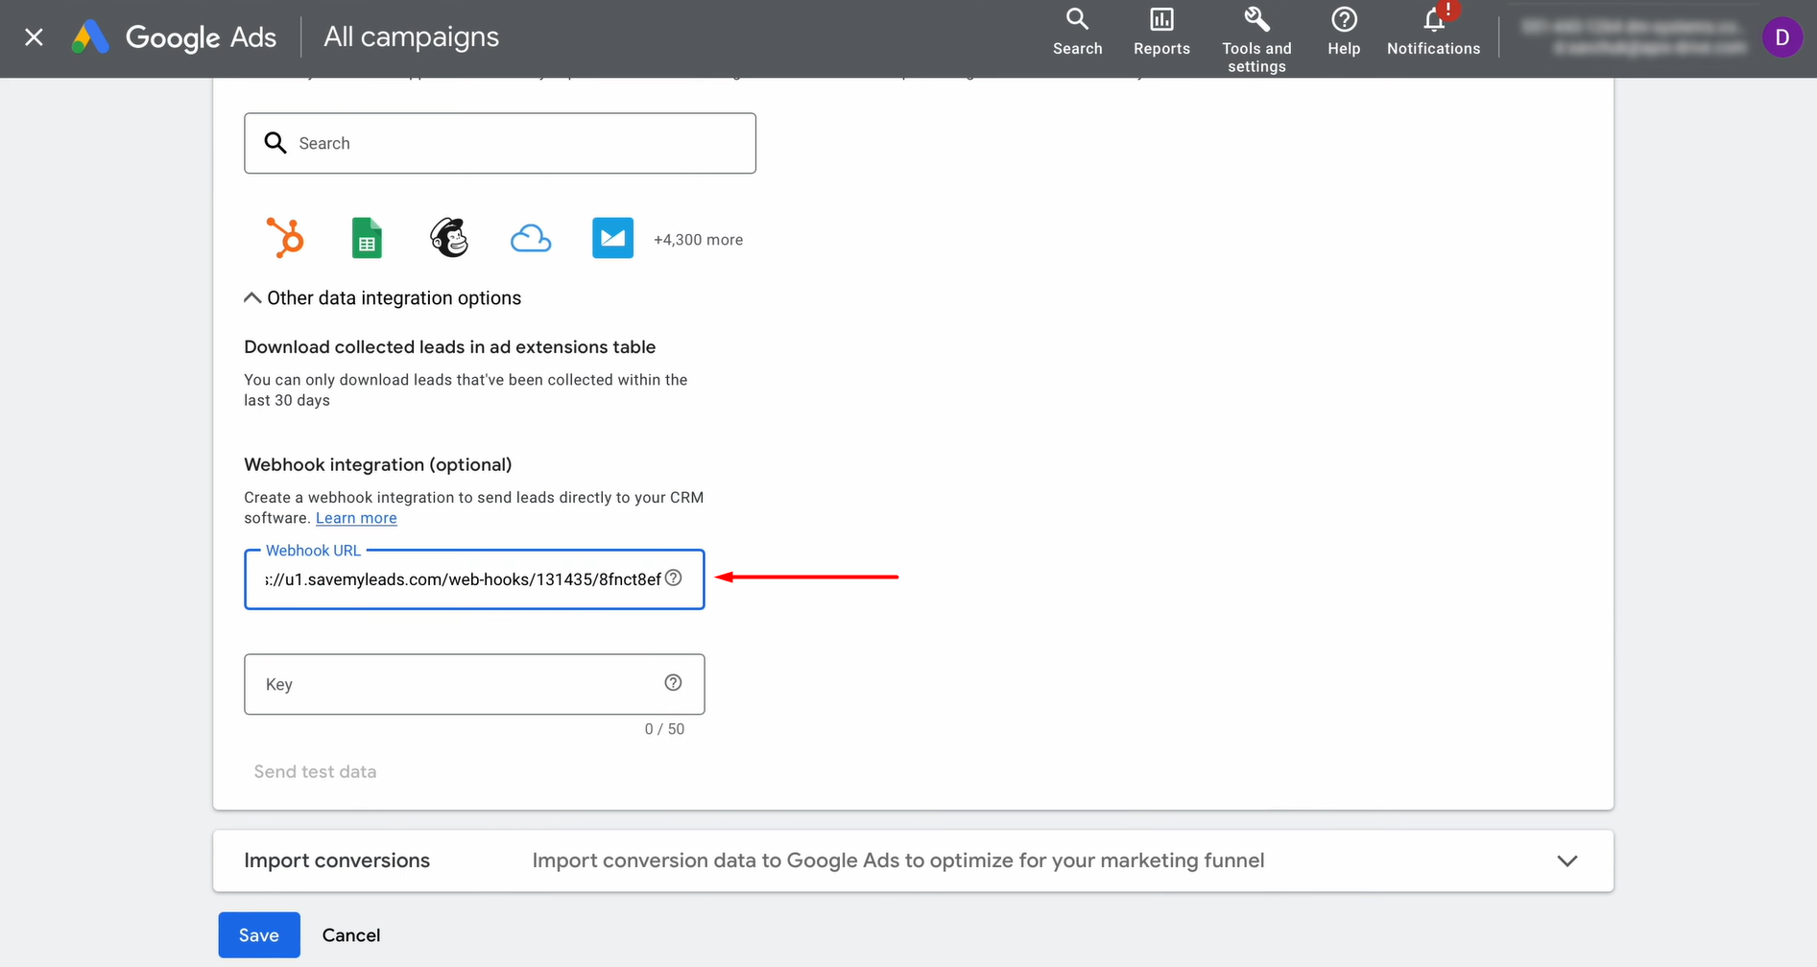The height and width of the screenshot is (967, 1817).
Task: Select the Google Sheets integration icon
Action: (366, 237)
